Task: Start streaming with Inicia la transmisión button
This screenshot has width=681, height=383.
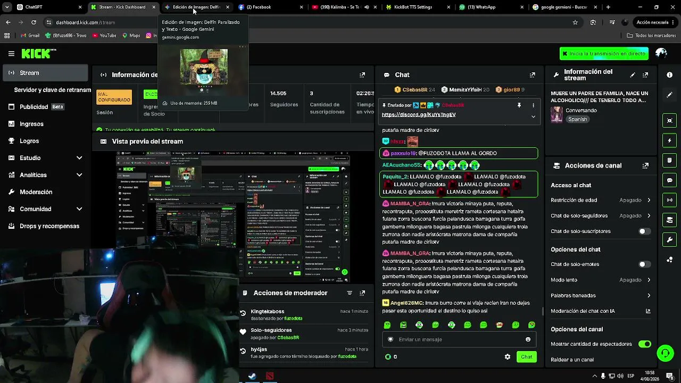Action: (x=604, y=54)
